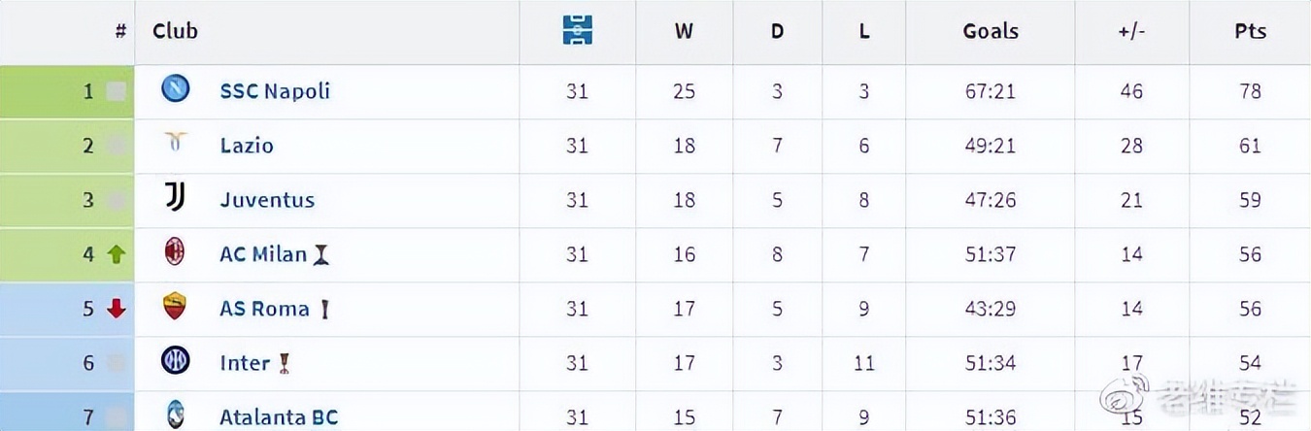
Task: Click the trophy icon next to AC Milan
Action: (x=321, y=255)
